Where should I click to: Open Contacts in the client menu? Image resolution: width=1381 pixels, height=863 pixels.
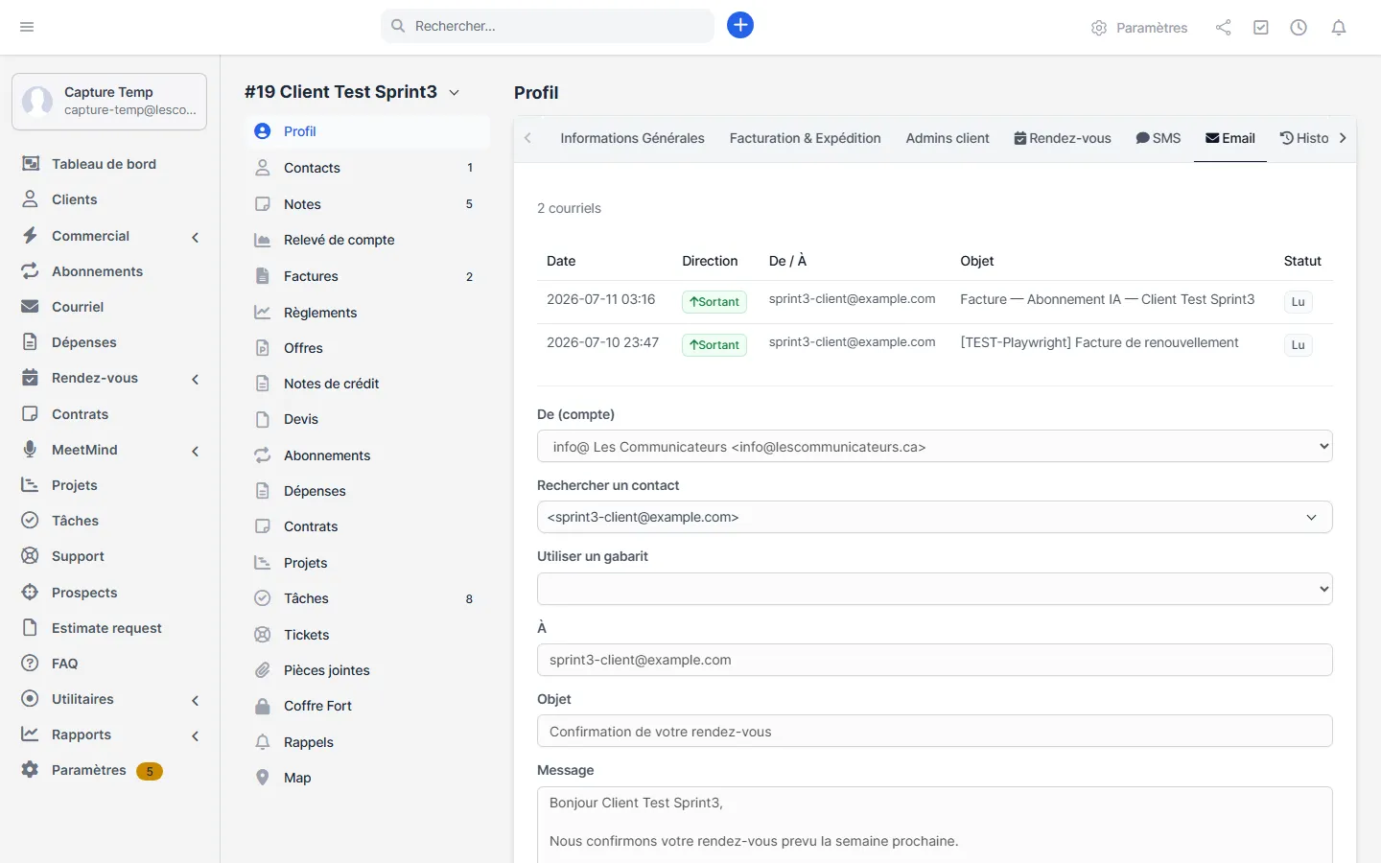point(367,168)
